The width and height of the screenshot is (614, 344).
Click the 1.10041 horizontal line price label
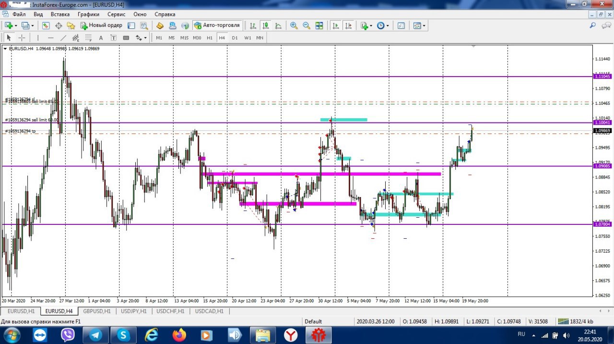(x=602, y=123)
